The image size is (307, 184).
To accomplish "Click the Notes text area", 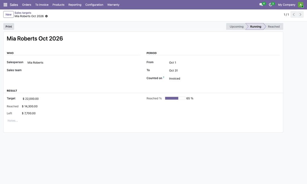I will tap(143, 121).
